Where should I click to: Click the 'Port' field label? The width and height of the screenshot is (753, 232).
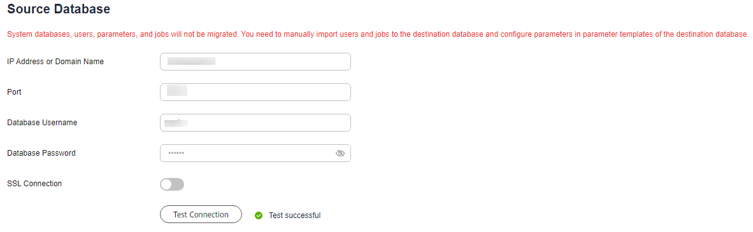pyautogui.click(x=15, y=92)
